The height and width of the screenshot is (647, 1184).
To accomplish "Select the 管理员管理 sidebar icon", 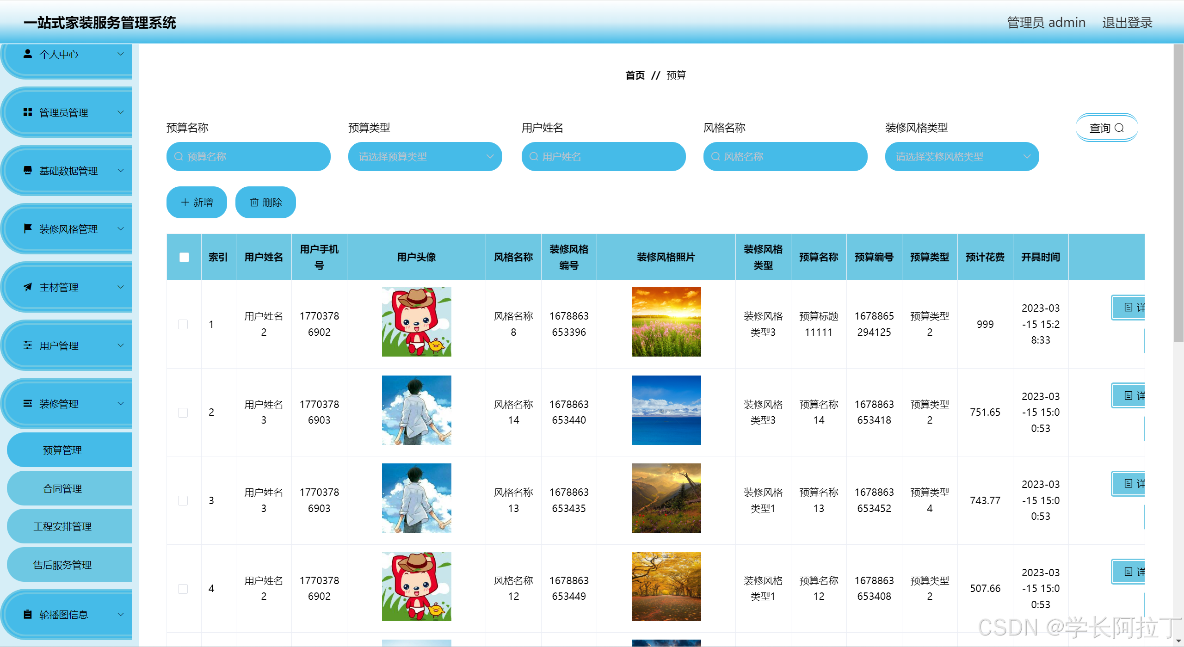I will (27, 112).
